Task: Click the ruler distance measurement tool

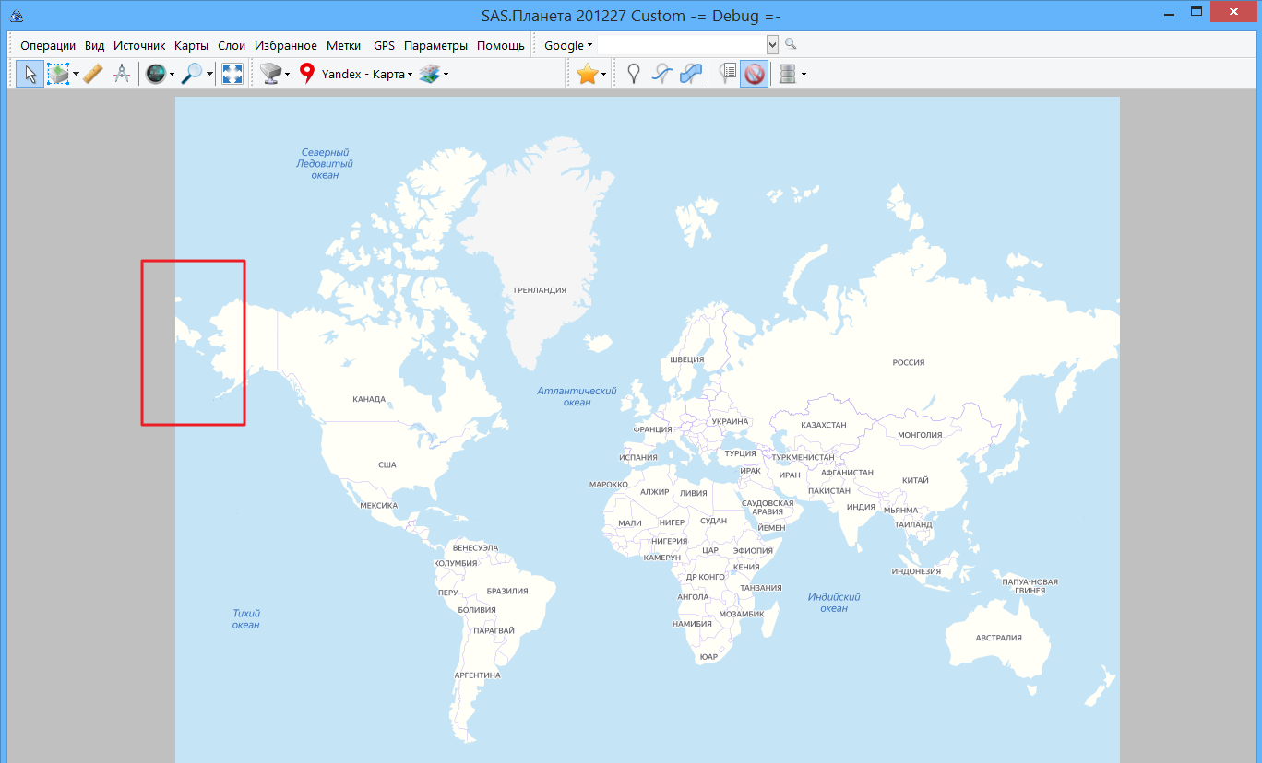Action: click(x=92, y=75)
